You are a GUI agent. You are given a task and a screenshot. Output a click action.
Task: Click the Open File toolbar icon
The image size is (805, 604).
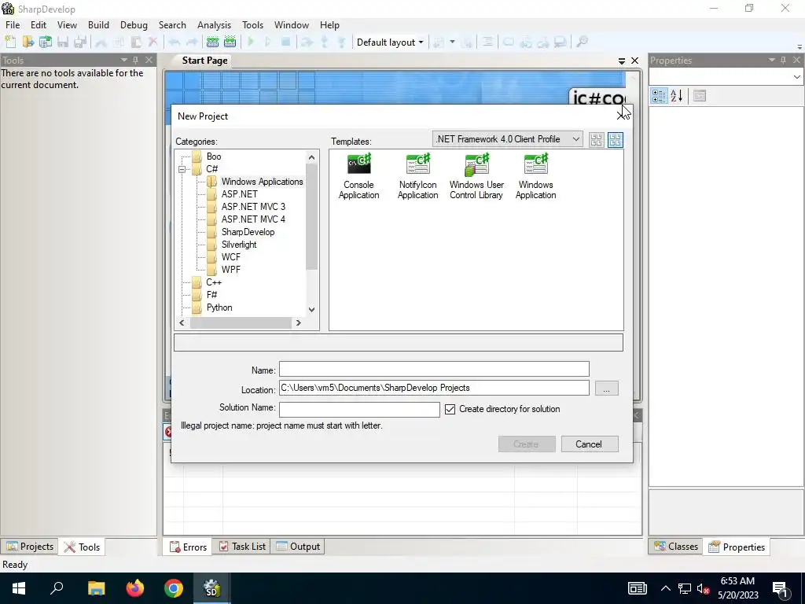pyautogui.click(x=28, y=42)
